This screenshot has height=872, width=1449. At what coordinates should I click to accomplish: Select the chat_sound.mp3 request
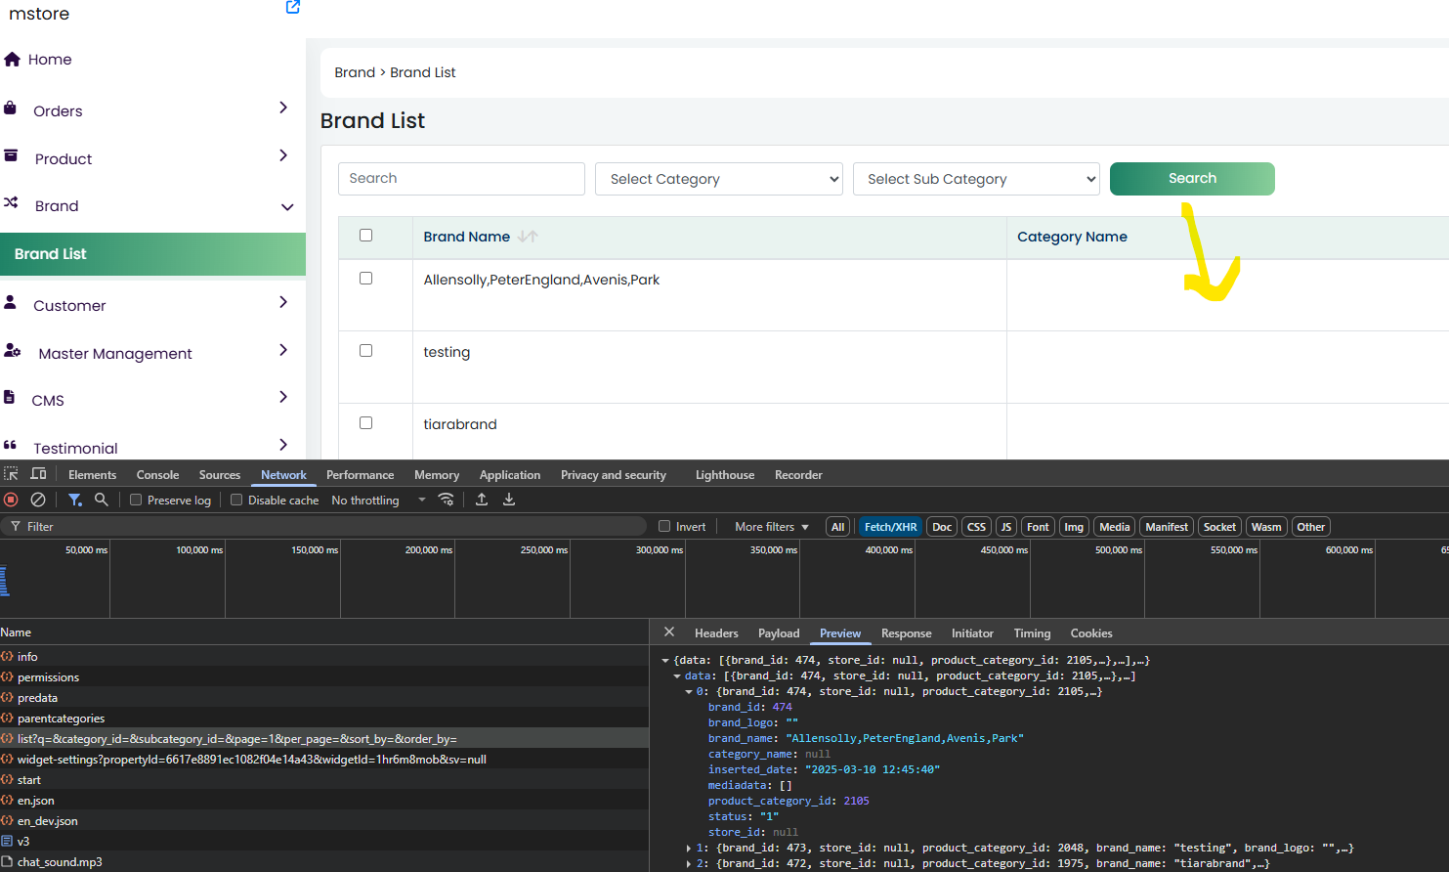[x=324, y=862]
